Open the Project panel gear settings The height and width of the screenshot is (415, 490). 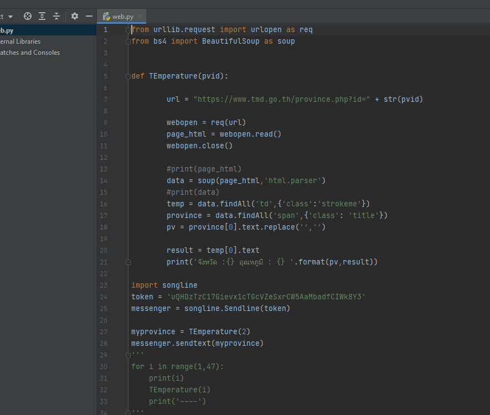74,16
